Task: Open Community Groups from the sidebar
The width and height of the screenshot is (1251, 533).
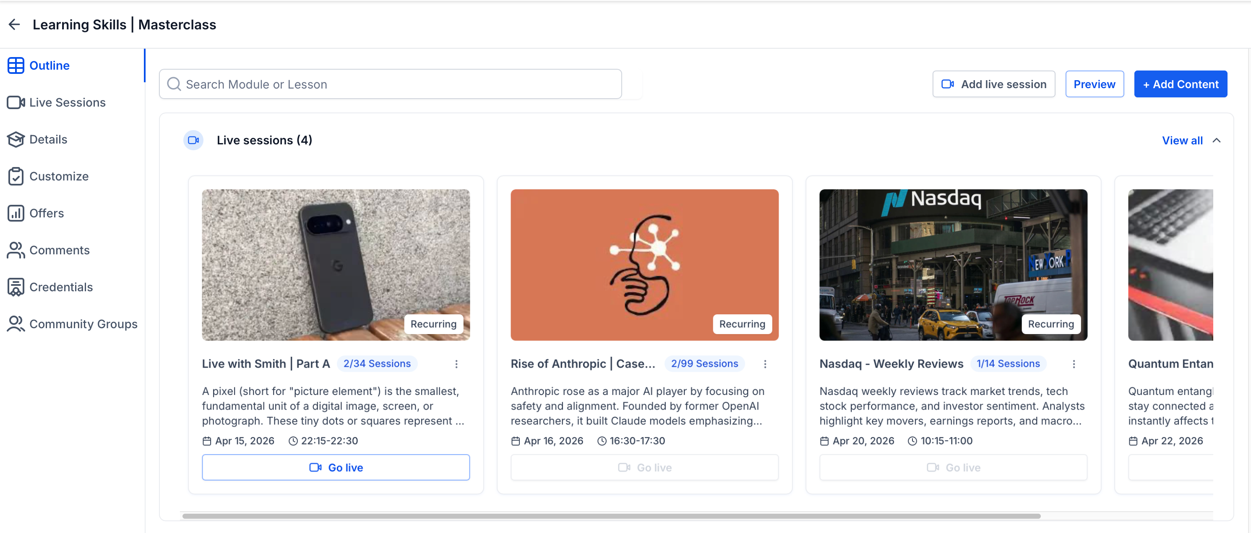Action: click(x=16, y=324)
